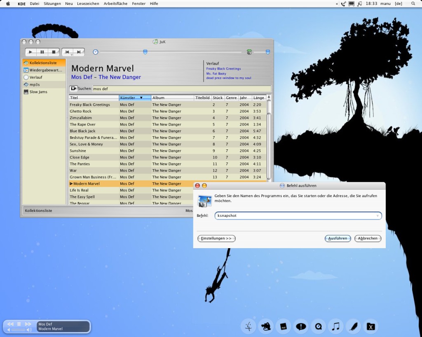Viewport: 422px width, 337px height.
Task: Open the Sitzungen menu
Action: (x=52, y=3)
